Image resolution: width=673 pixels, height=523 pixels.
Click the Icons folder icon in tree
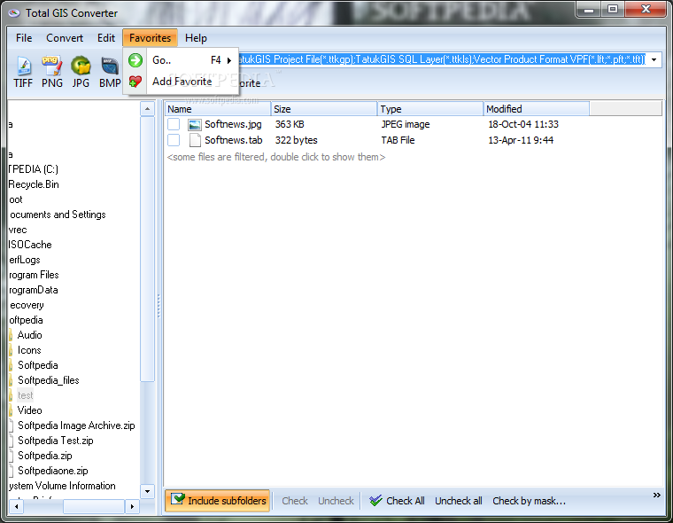(11, 350)
